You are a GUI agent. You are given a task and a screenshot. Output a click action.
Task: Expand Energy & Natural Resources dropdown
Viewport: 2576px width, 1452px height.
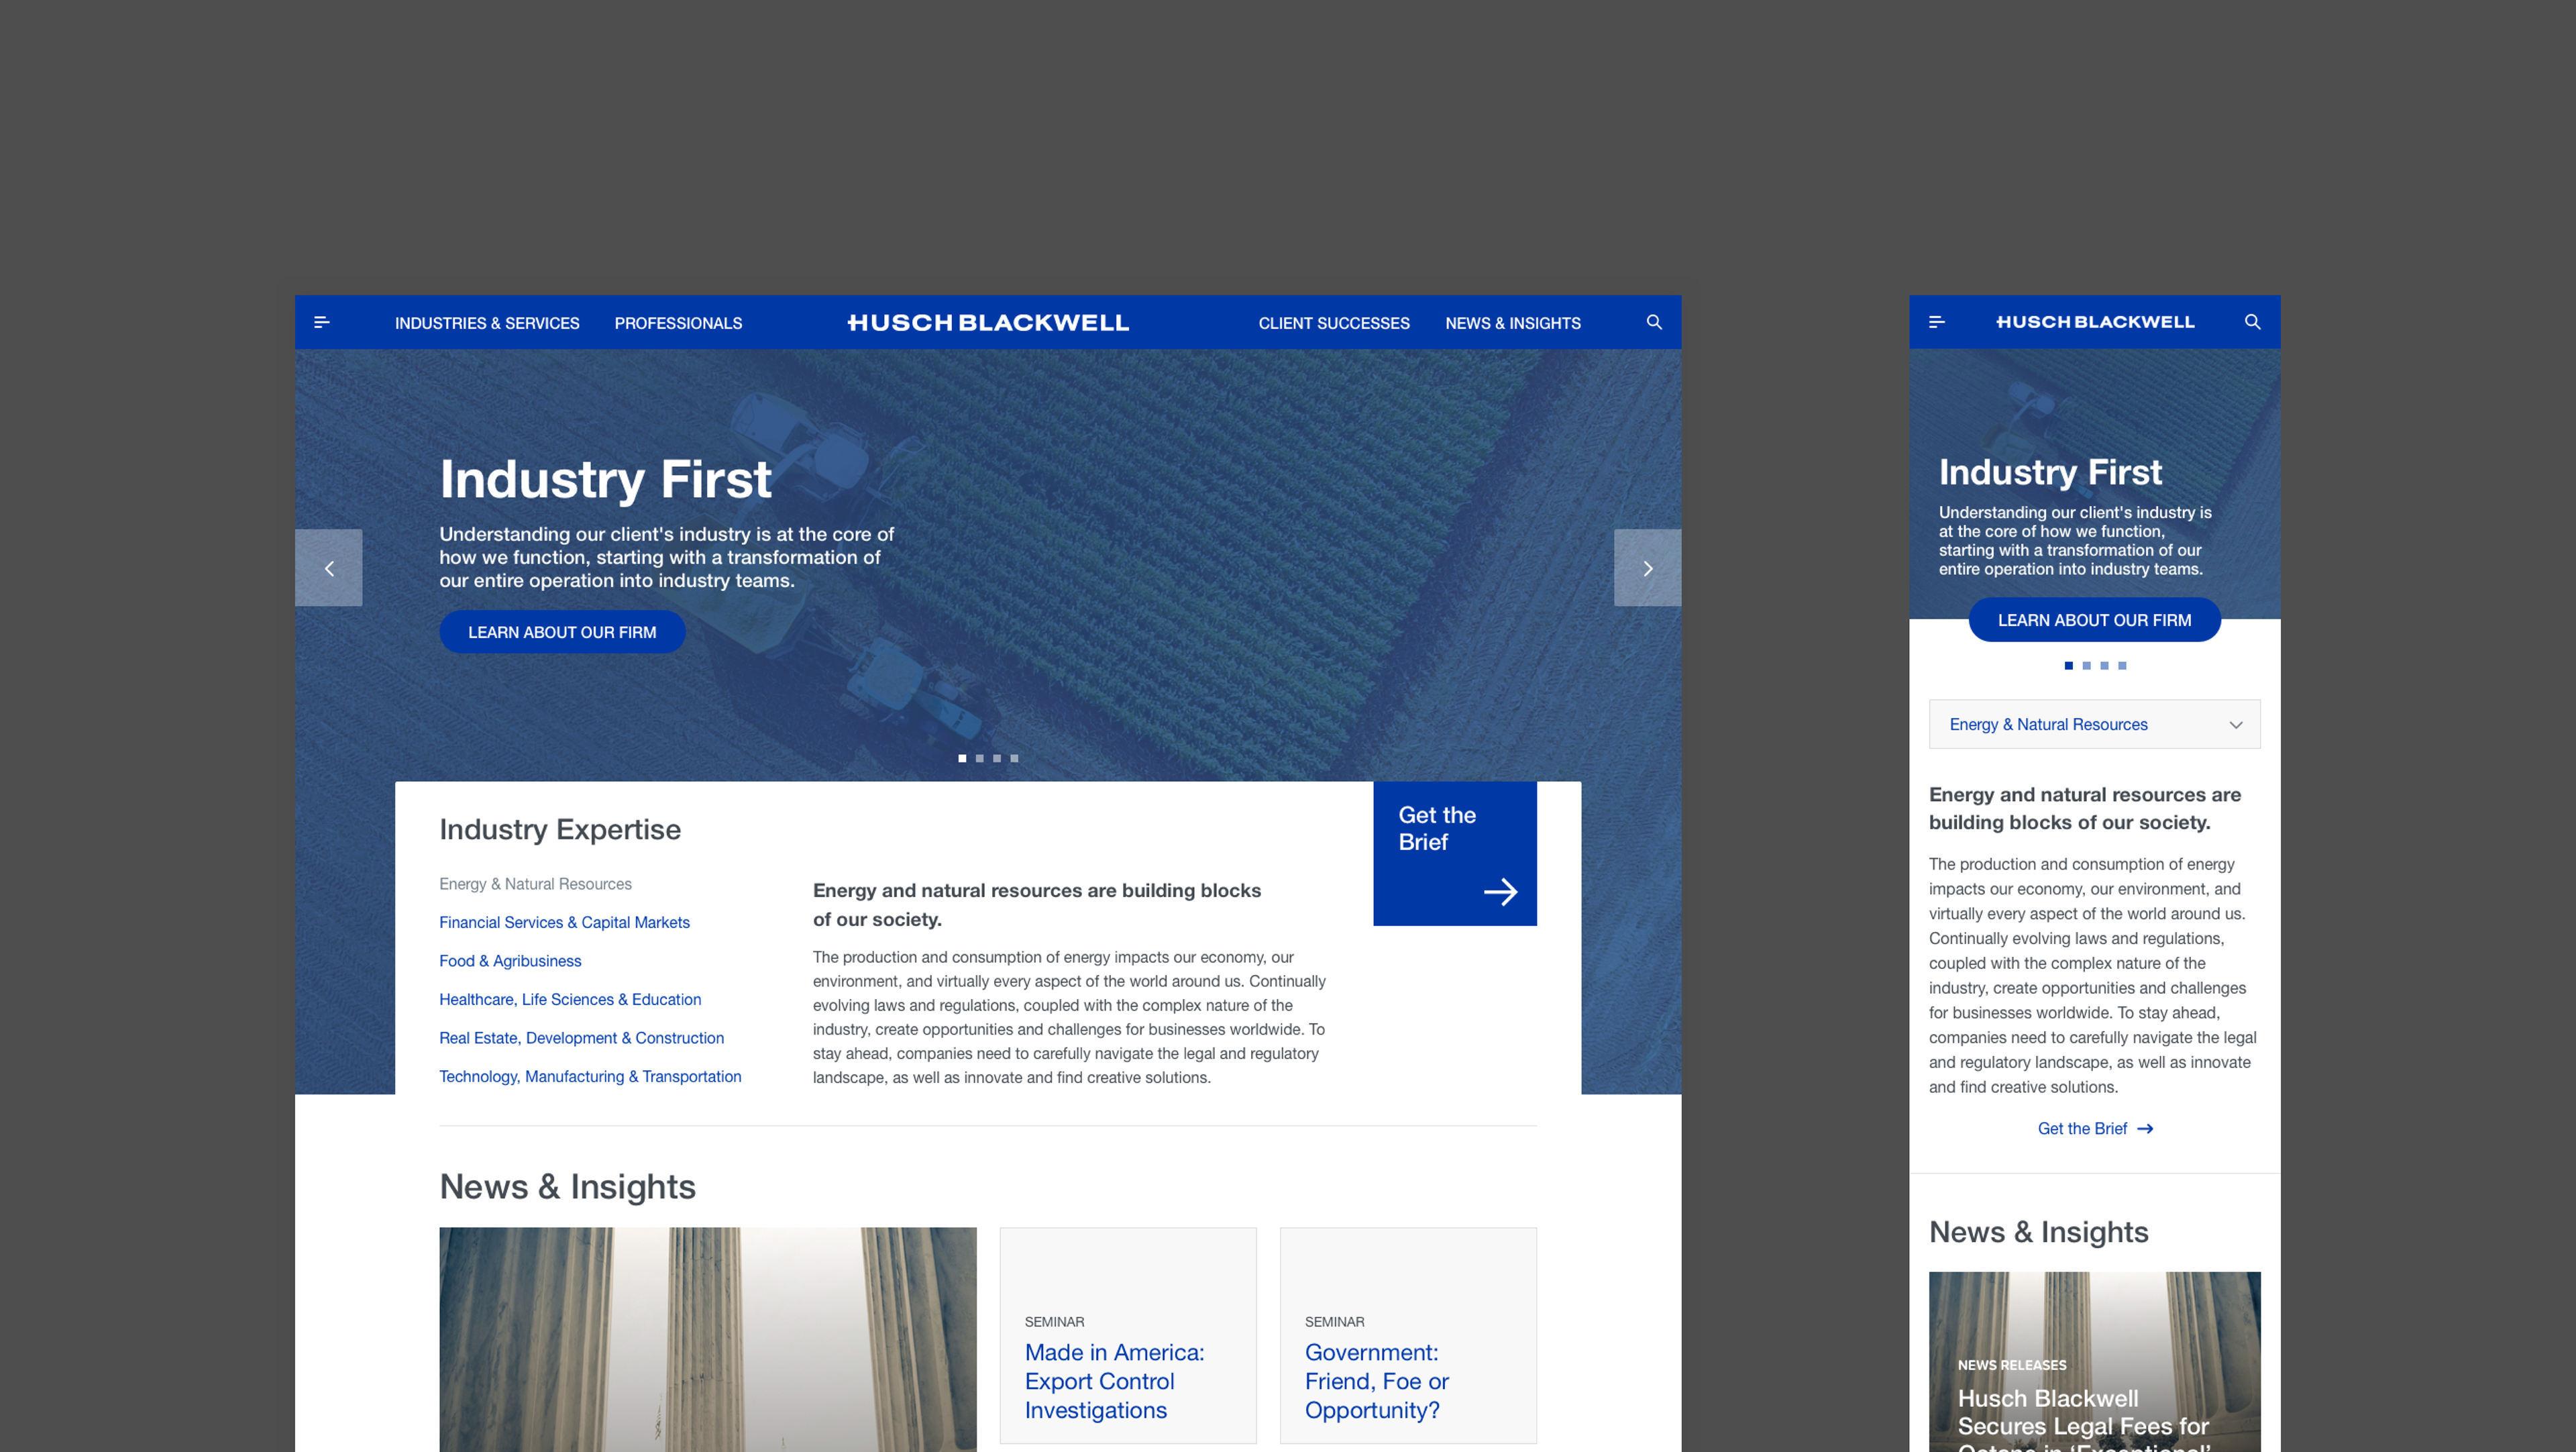coord(2094,724)
